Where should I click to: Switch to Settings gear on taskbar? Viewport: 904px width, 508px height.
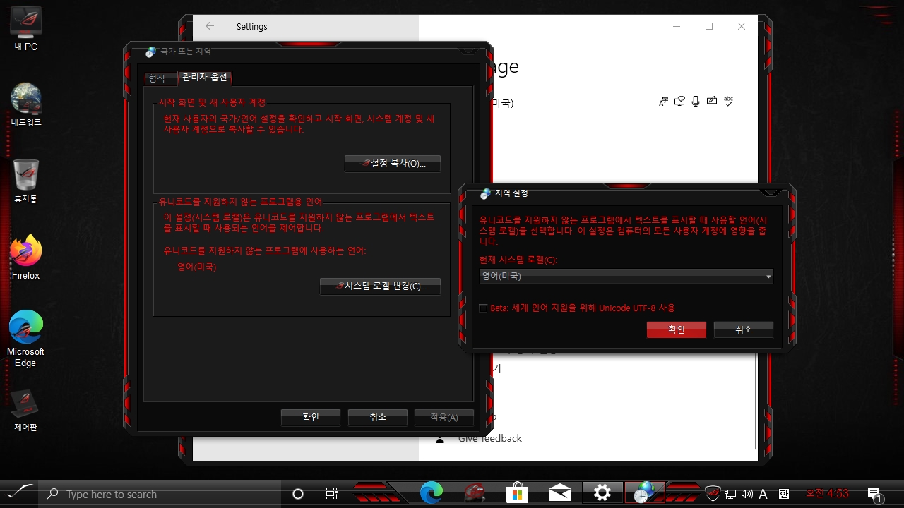(602, 493)
